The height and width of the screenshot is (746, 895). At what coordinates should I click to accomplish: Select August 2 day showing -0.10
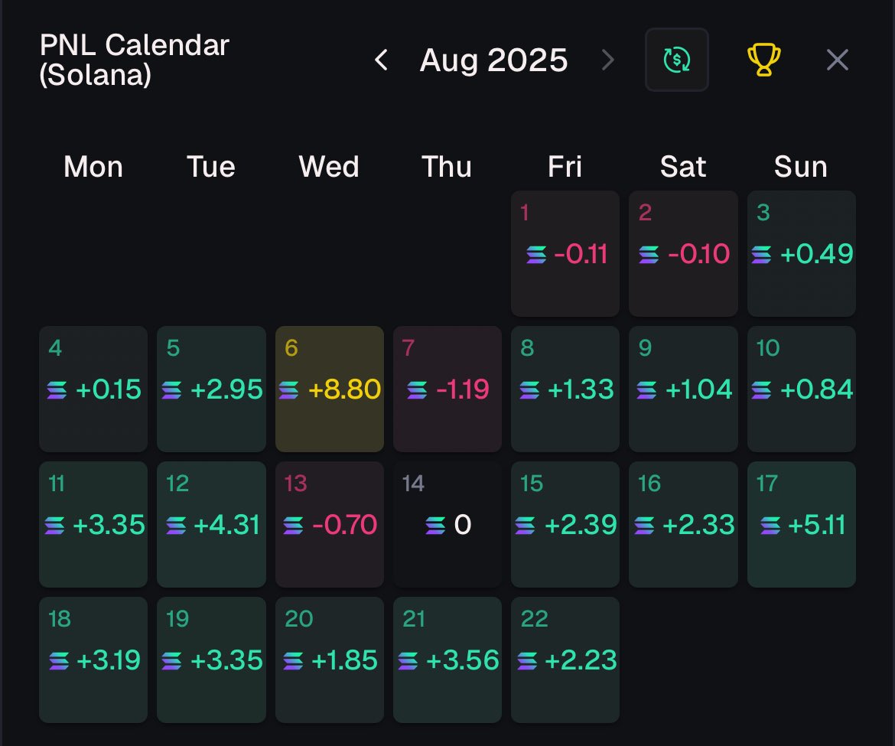(683, 253)
